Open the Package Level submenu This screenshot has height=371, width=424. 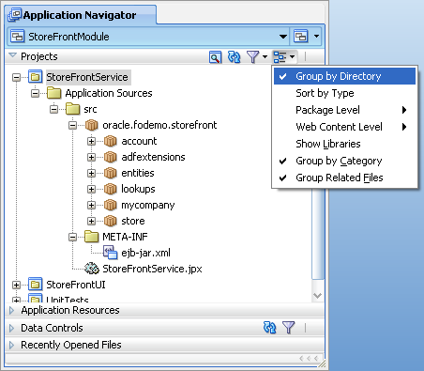coord(344,110)
